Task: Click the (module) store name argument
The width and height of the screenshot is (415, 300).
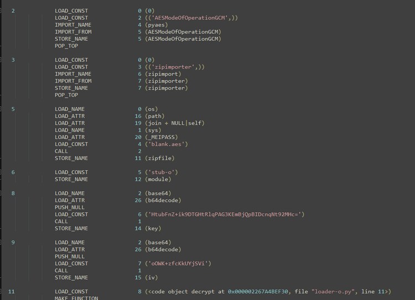Action: pyautogui.click(x=159, y=179)
